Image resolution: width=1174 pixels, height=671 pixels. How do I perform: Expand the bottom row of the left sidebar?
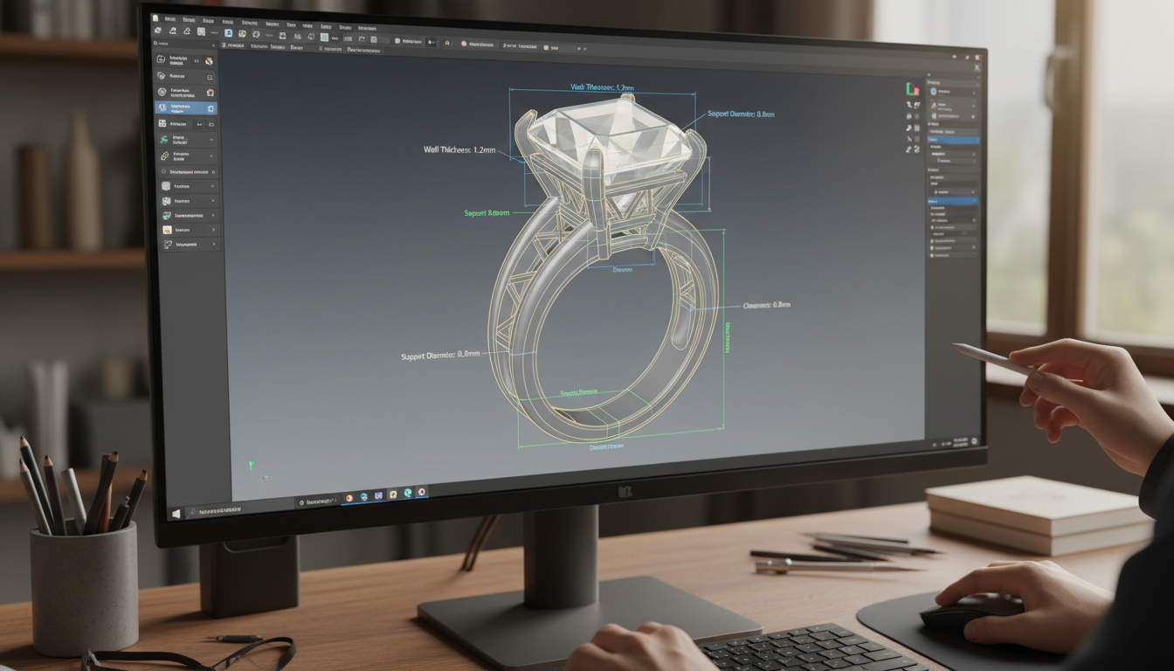(212, 246)
